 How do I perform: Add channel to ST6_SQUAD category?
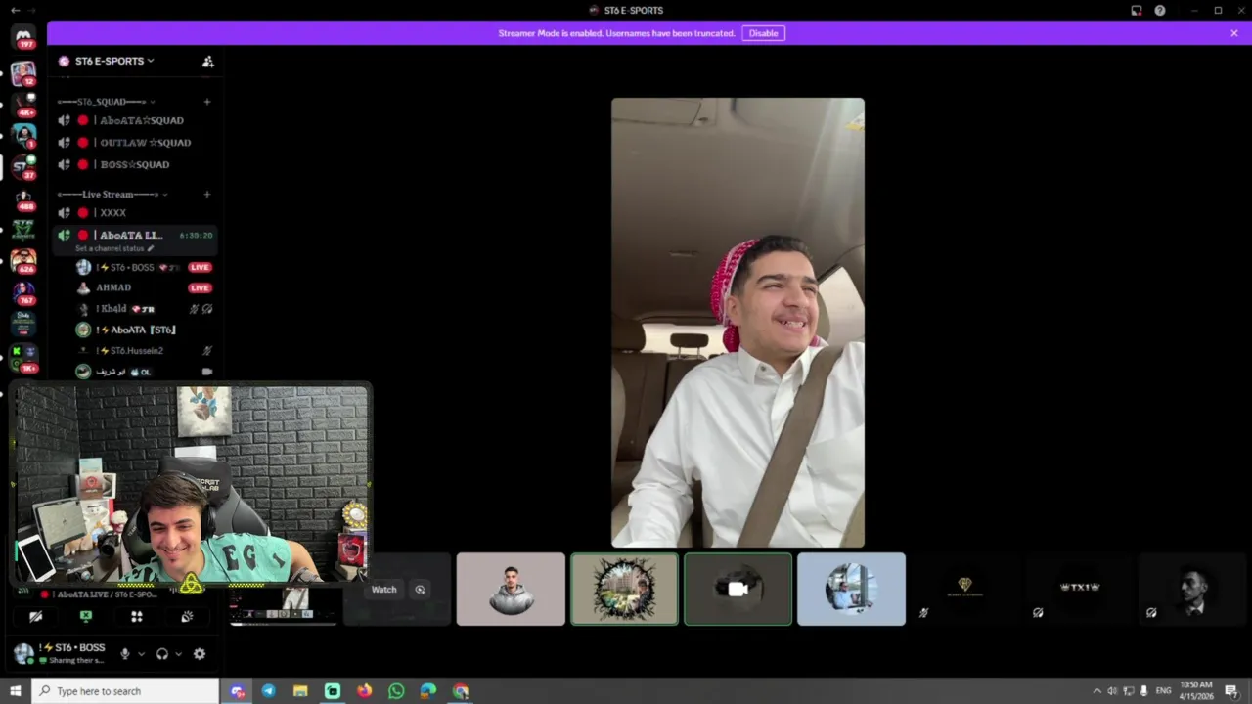[x=206, y=102]
